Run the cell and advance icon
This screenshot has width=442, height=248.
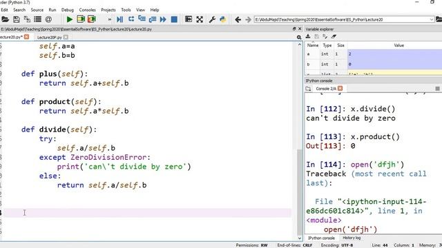click(92, 19)
